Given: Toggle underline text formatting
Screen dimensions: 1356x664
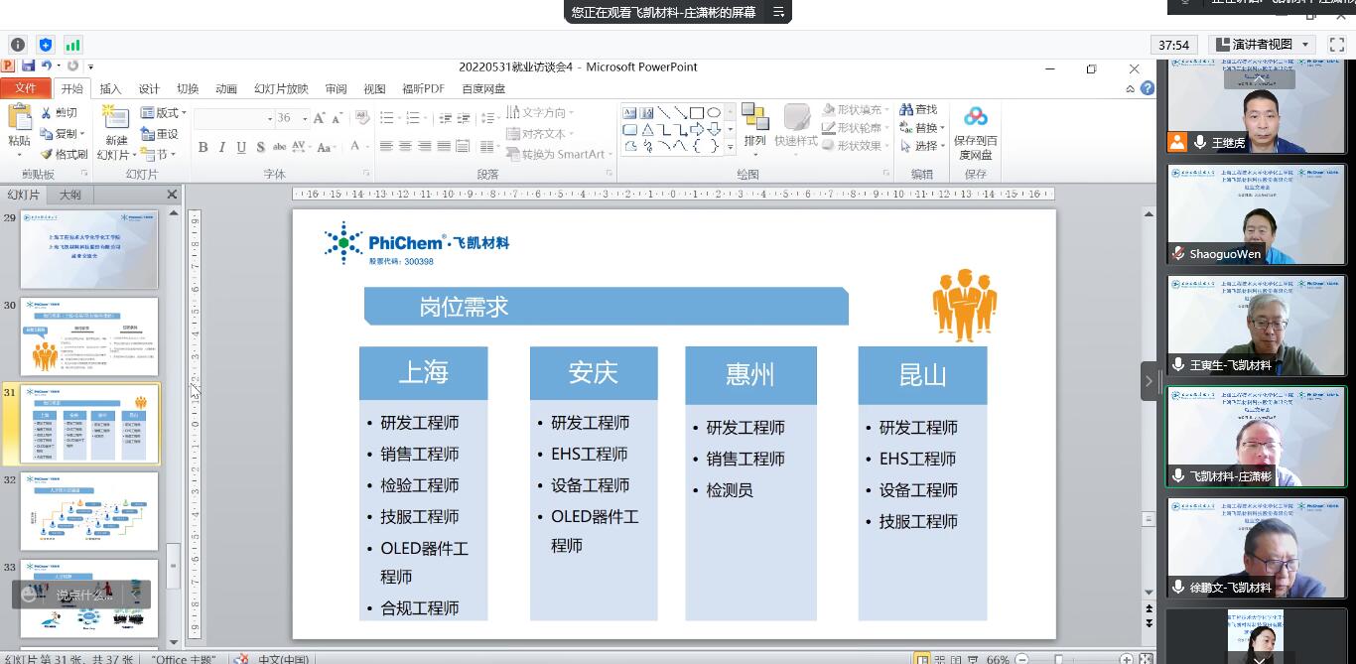Looking at the screenshot, I should (241, 148).
